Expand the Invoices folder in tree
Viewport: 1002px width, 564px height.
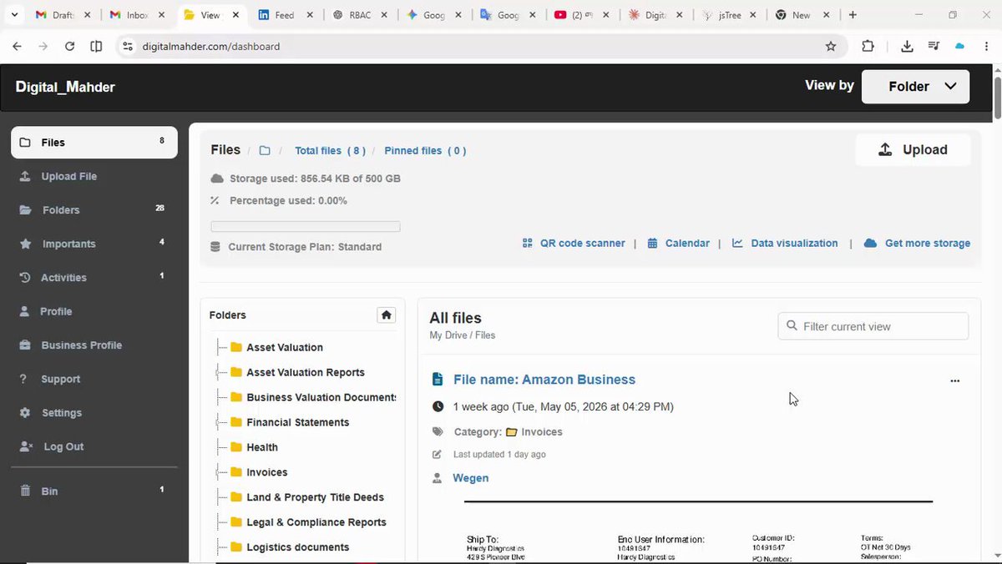click(267, 472)
